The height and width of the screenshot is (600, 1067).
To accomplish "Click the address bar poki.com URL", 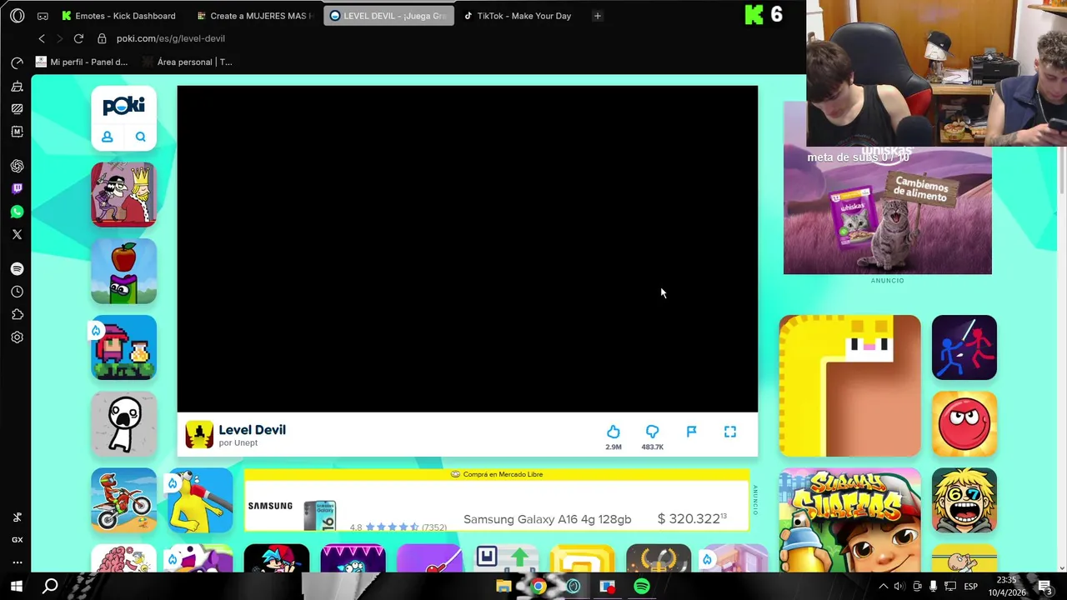I will 170,38.
